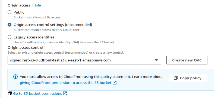Click the info circle icon in the blue alert
218x98 pixels.
(x=15, y=77)
